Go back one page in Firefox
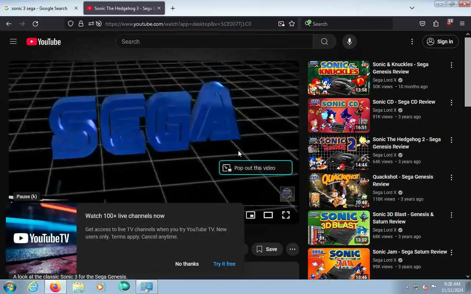The image size is (471, 294). pos(9,24)
